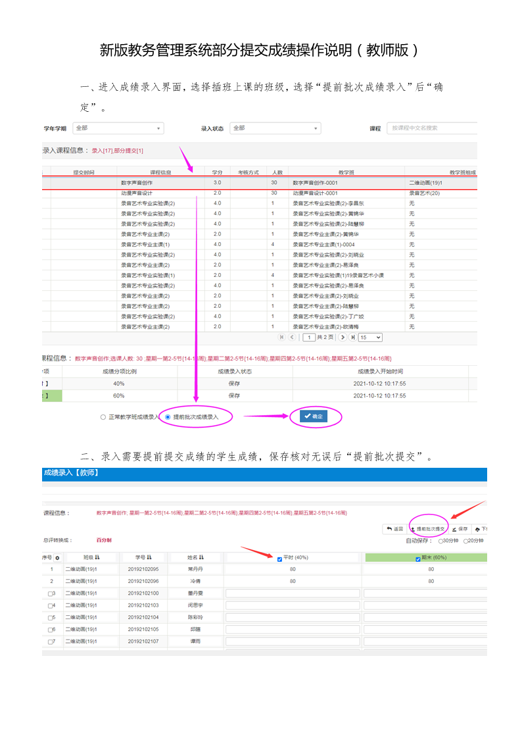The width and height of the screenshot is (522, 729).
Task: Go to next page in pagination
Action: click(343, 337)
